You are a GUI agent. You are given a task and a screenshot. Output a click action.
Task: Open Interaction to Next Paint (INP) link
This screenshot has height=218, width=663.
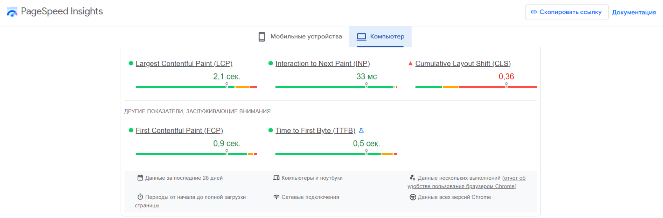point(323,63)
